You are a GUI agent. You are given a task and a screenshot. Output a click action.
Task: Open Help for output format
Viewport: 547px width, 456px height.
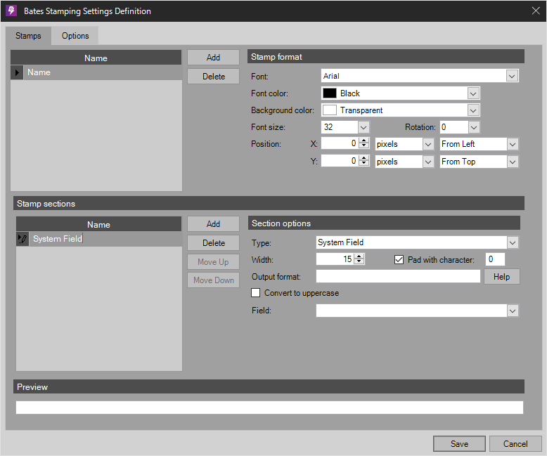(x=501, y=277)
